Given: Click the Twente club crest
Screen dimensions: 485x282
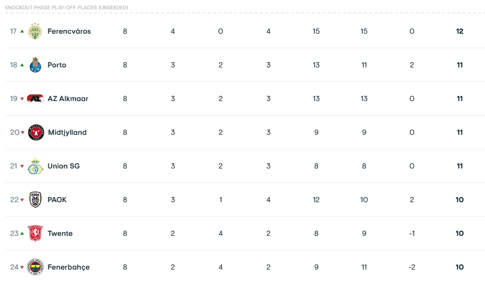Looking at the screenshot, I should [35, 233].
